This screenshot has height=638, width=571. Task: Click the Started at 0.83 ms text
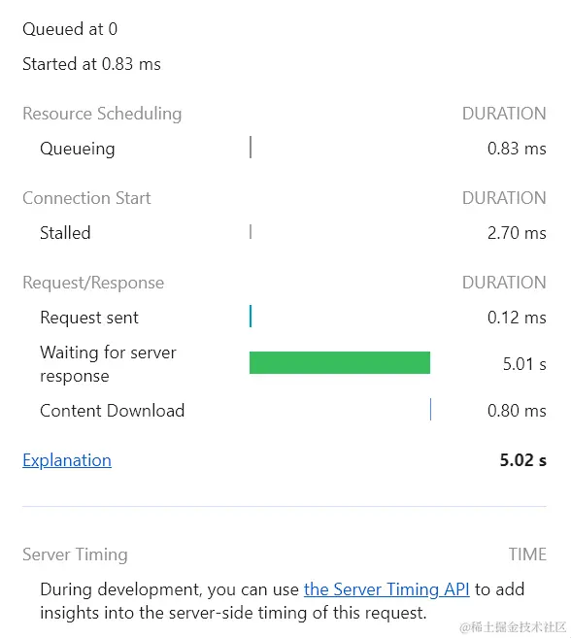tap(91, 64)
